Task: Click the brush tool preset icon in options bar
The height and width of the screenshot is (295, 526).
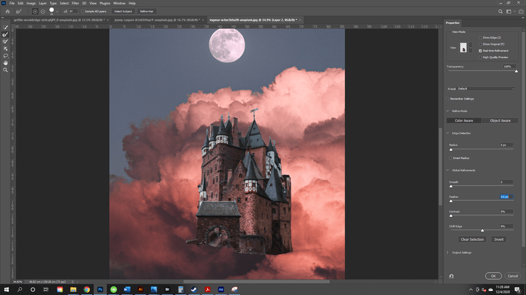Action: pos(19,12)
